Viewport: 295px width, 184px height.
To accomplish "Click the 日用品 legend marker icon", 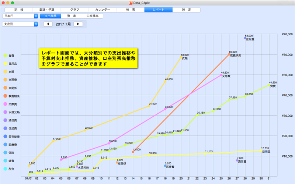I will coord(5,64).
